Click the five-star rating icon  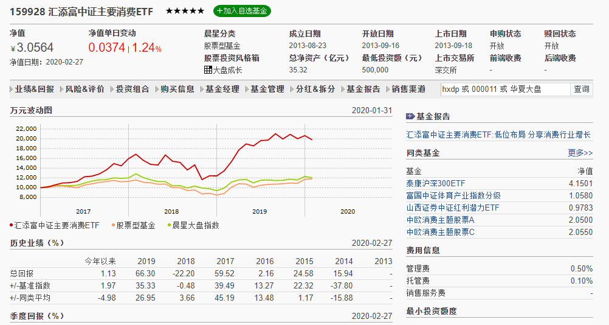(x=185, y=11)
